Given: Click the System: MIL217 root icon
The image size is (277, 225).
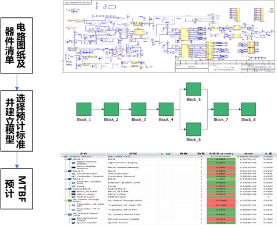Looking at the screenshot, I should [x=66, y=156].
